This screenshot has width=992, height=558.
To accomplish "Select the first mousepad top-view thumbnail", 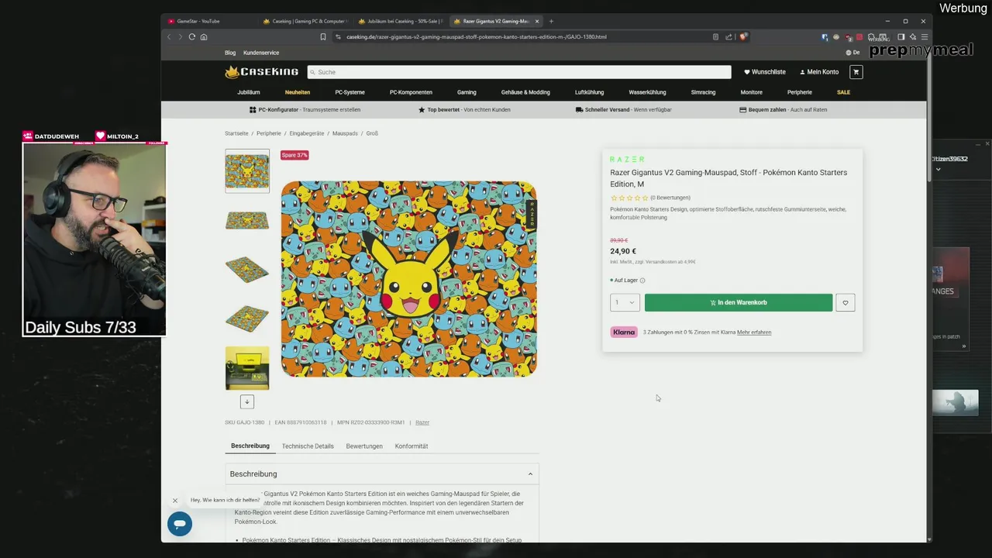I will [247, 171].
